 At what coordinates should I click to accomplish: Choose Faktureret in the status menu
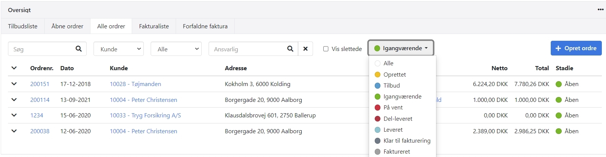pyautogui.click(x=402, y=151)
